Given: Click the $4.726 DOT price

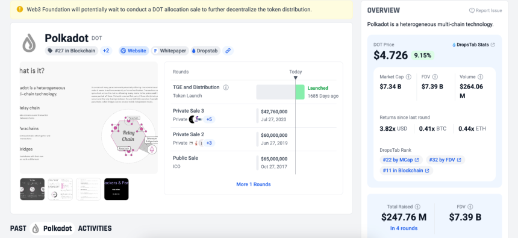Looking at the screenshot, I should coord(391,55).
